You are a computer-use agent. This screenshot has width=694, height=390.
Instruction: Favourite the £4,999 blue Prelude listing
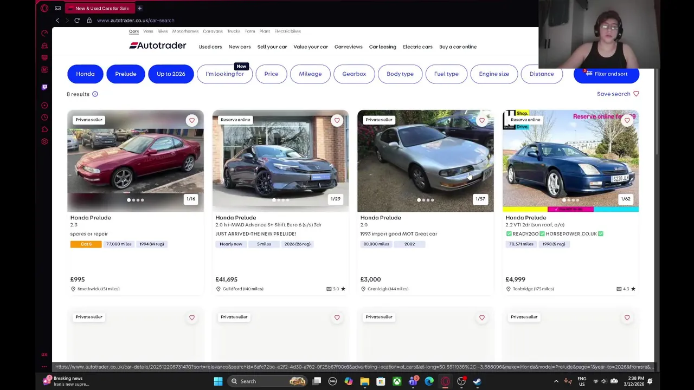click(x=627, y=120)
